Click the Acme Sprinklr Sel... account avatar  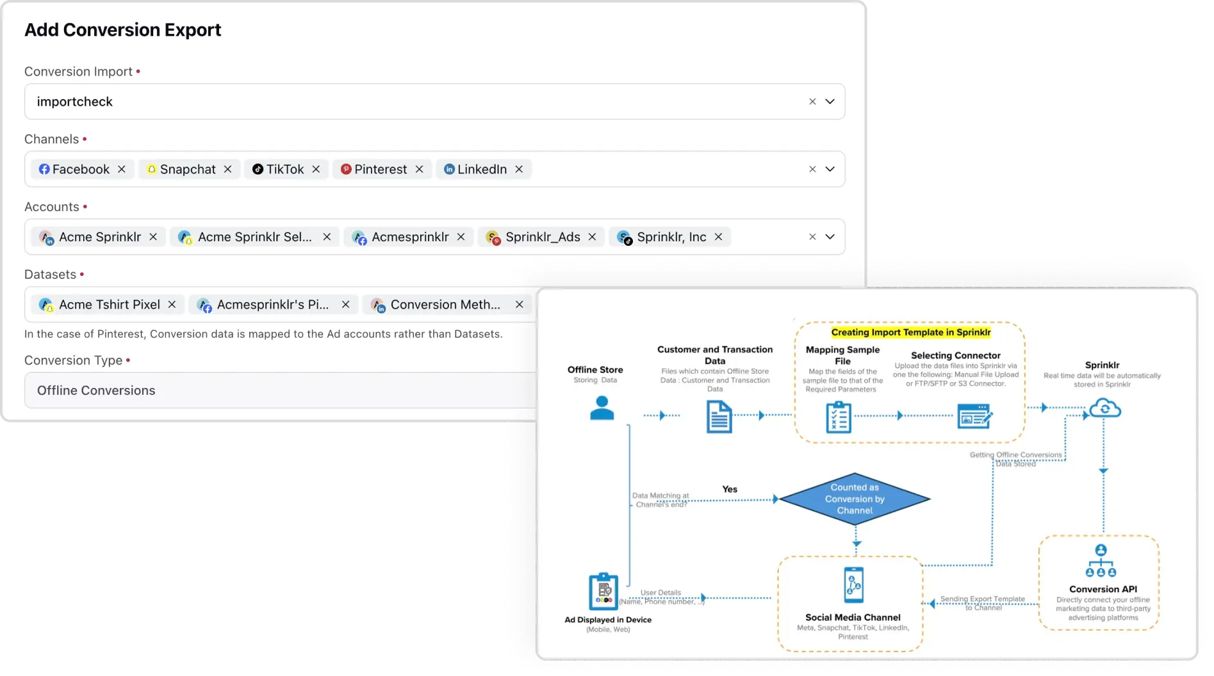(185, 237)
